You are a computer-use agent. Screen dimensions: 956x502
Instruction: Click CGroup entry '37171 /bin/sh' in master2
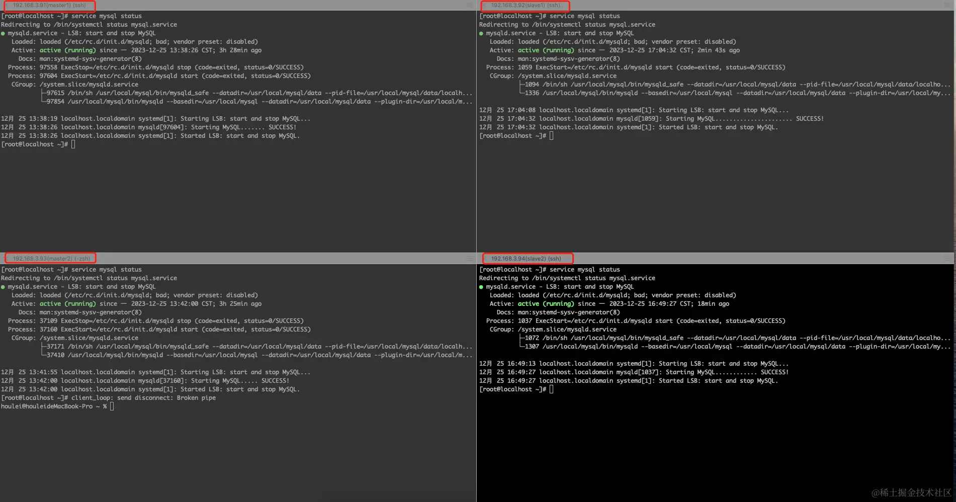257,347
